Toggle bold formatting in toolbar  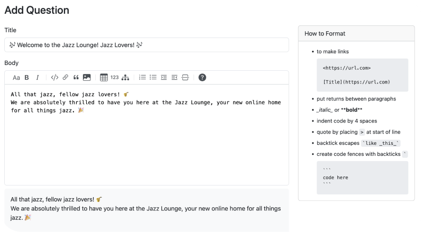(x=27, y=77)
